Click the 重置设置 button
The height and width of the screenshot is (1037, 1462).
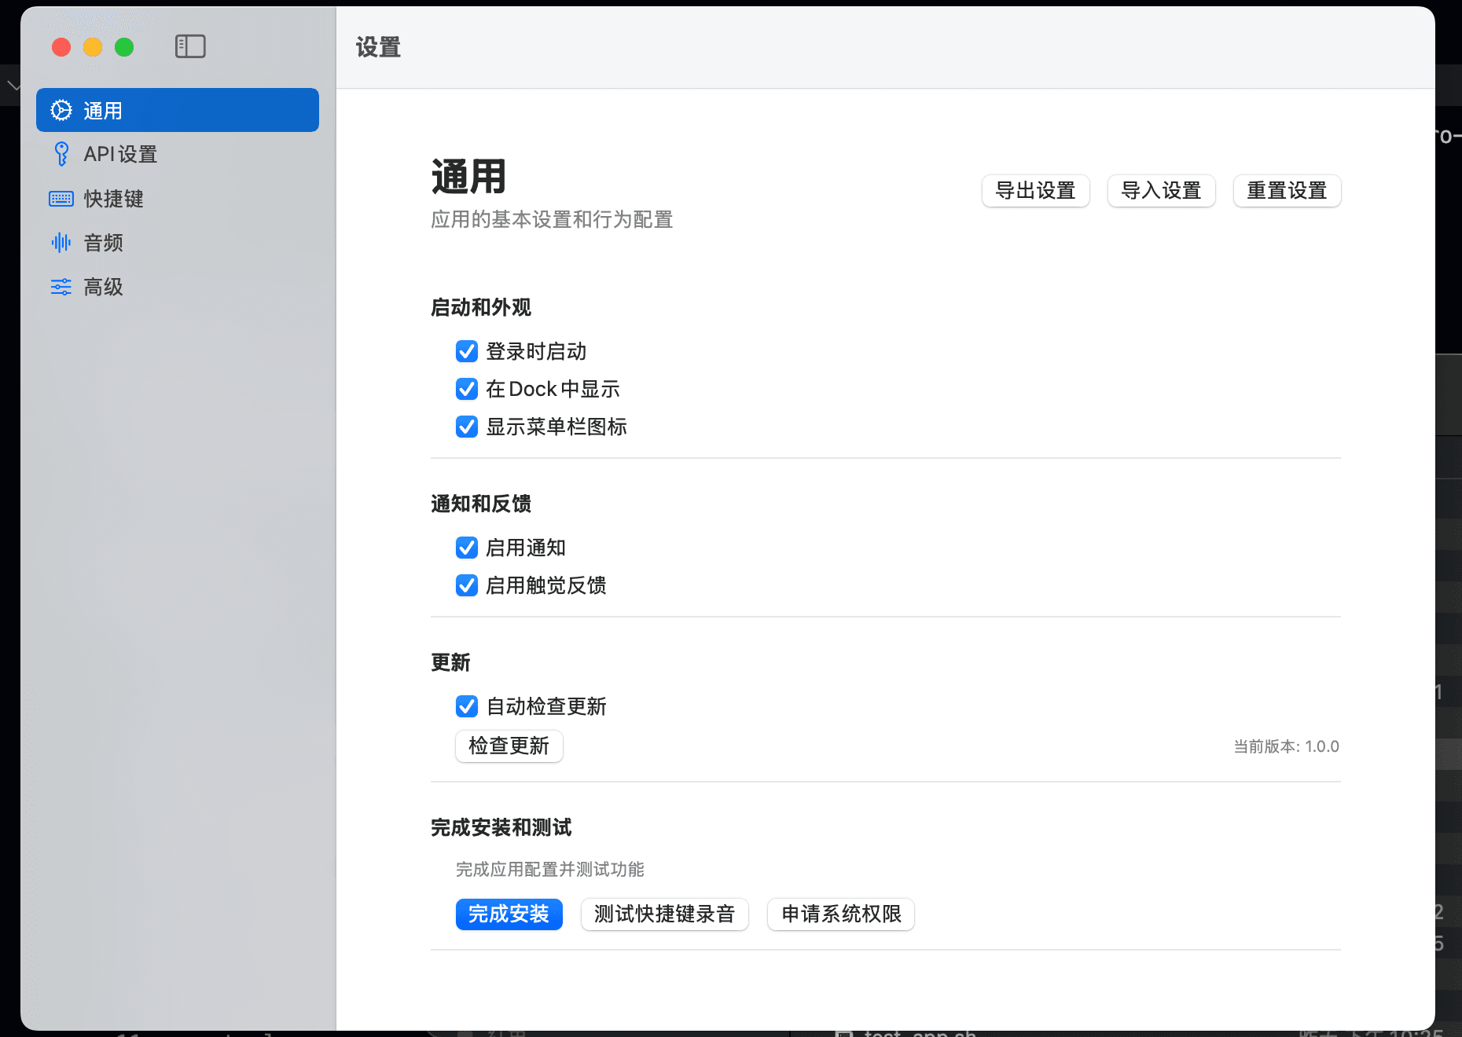tap(1287, 191)
